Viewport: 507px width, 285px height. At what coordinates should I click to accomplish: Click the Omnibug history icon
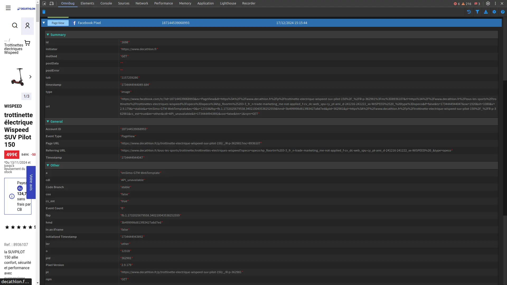469,12
